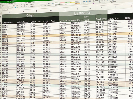Image resolution: width=133 pixels, height=99 pixels.
Task: Select column header E
Action: [65, 10]
